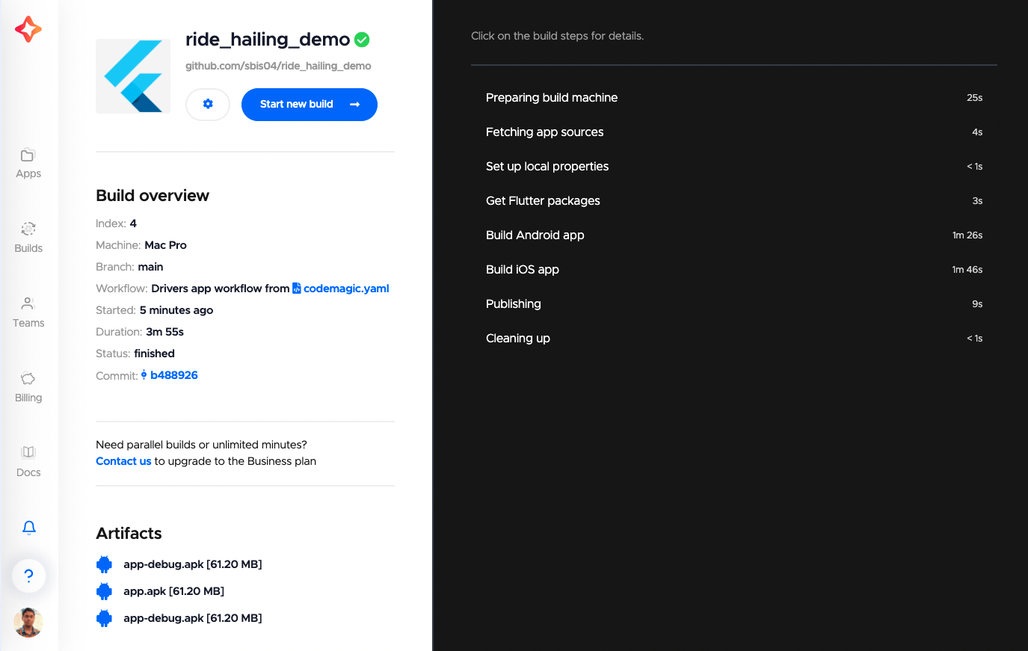1028x651 pixels.
Task: Expand the Build iOS app step
Action: 734,270
